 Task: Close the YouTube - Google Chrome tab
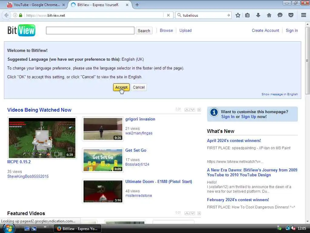point(64,5)
